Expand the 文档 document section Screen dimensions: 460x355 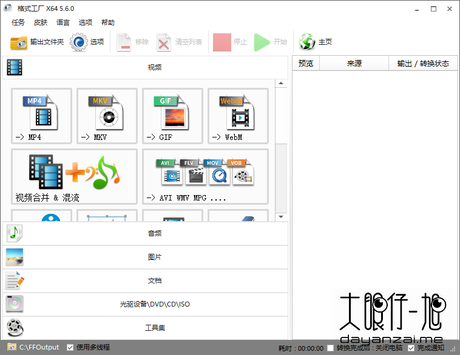tap(146, 280)
